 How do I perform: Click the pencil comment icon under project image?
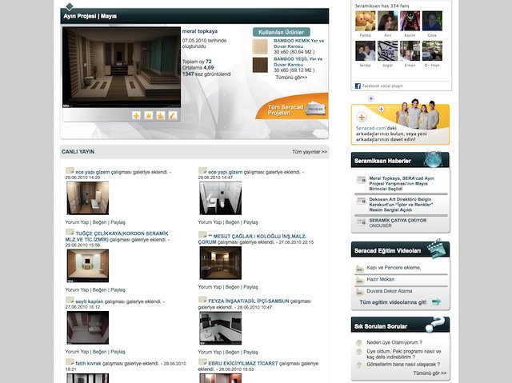click(x=173, y=115)
